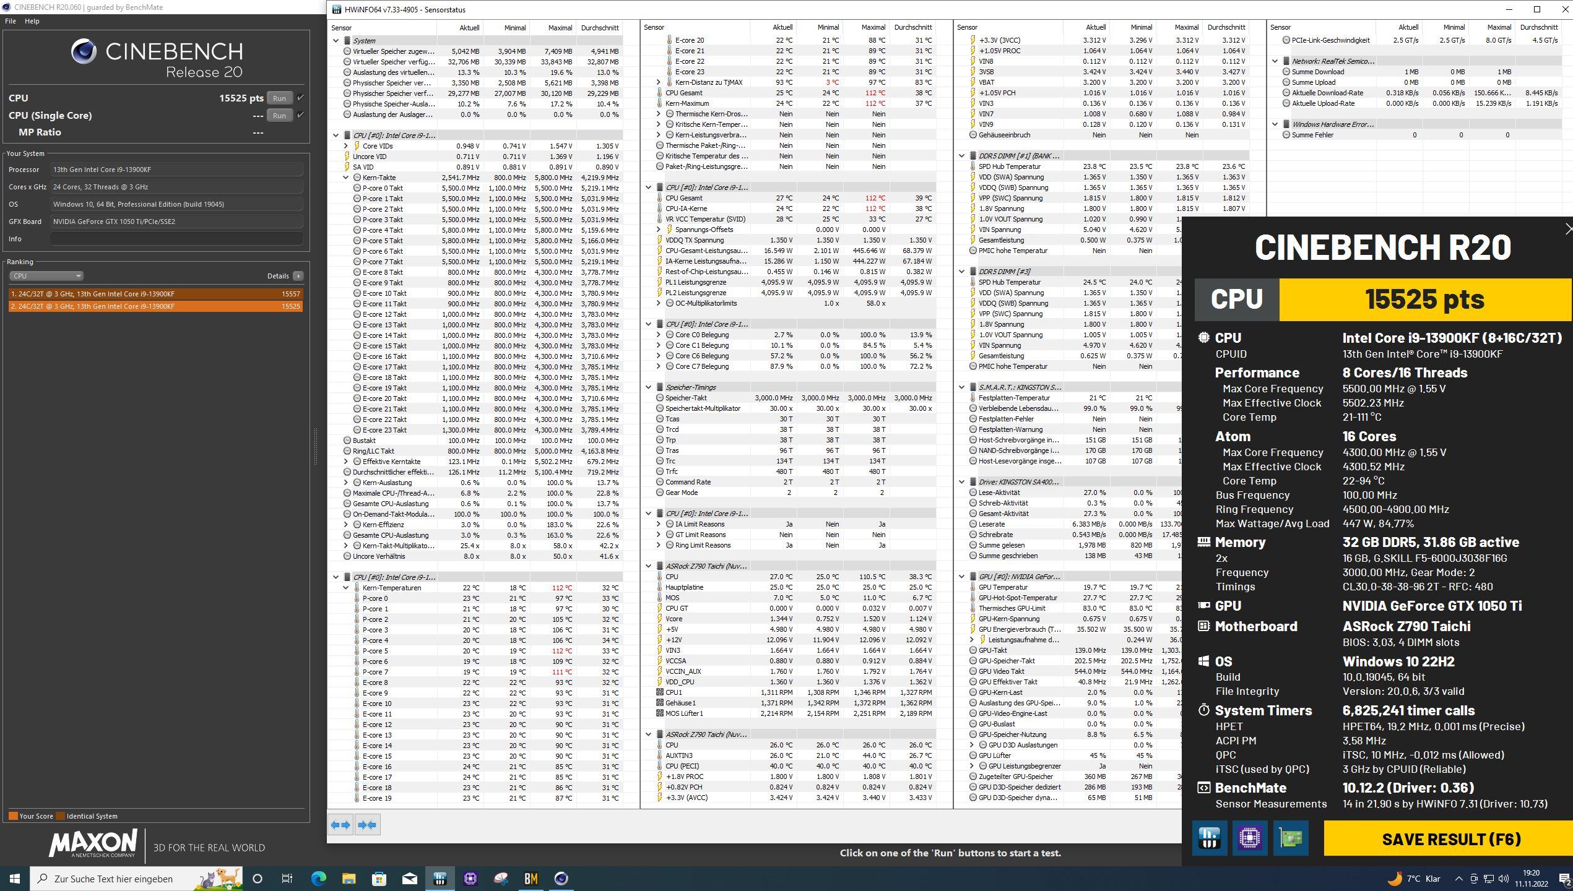Select the MOS Lüfter1 fan row
The image size is (1573, 891).
tap(789, 713)
